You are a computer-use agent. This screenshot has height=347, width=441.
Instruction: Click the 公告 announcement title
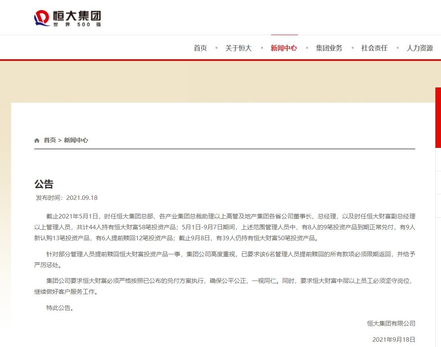[44, 184]
